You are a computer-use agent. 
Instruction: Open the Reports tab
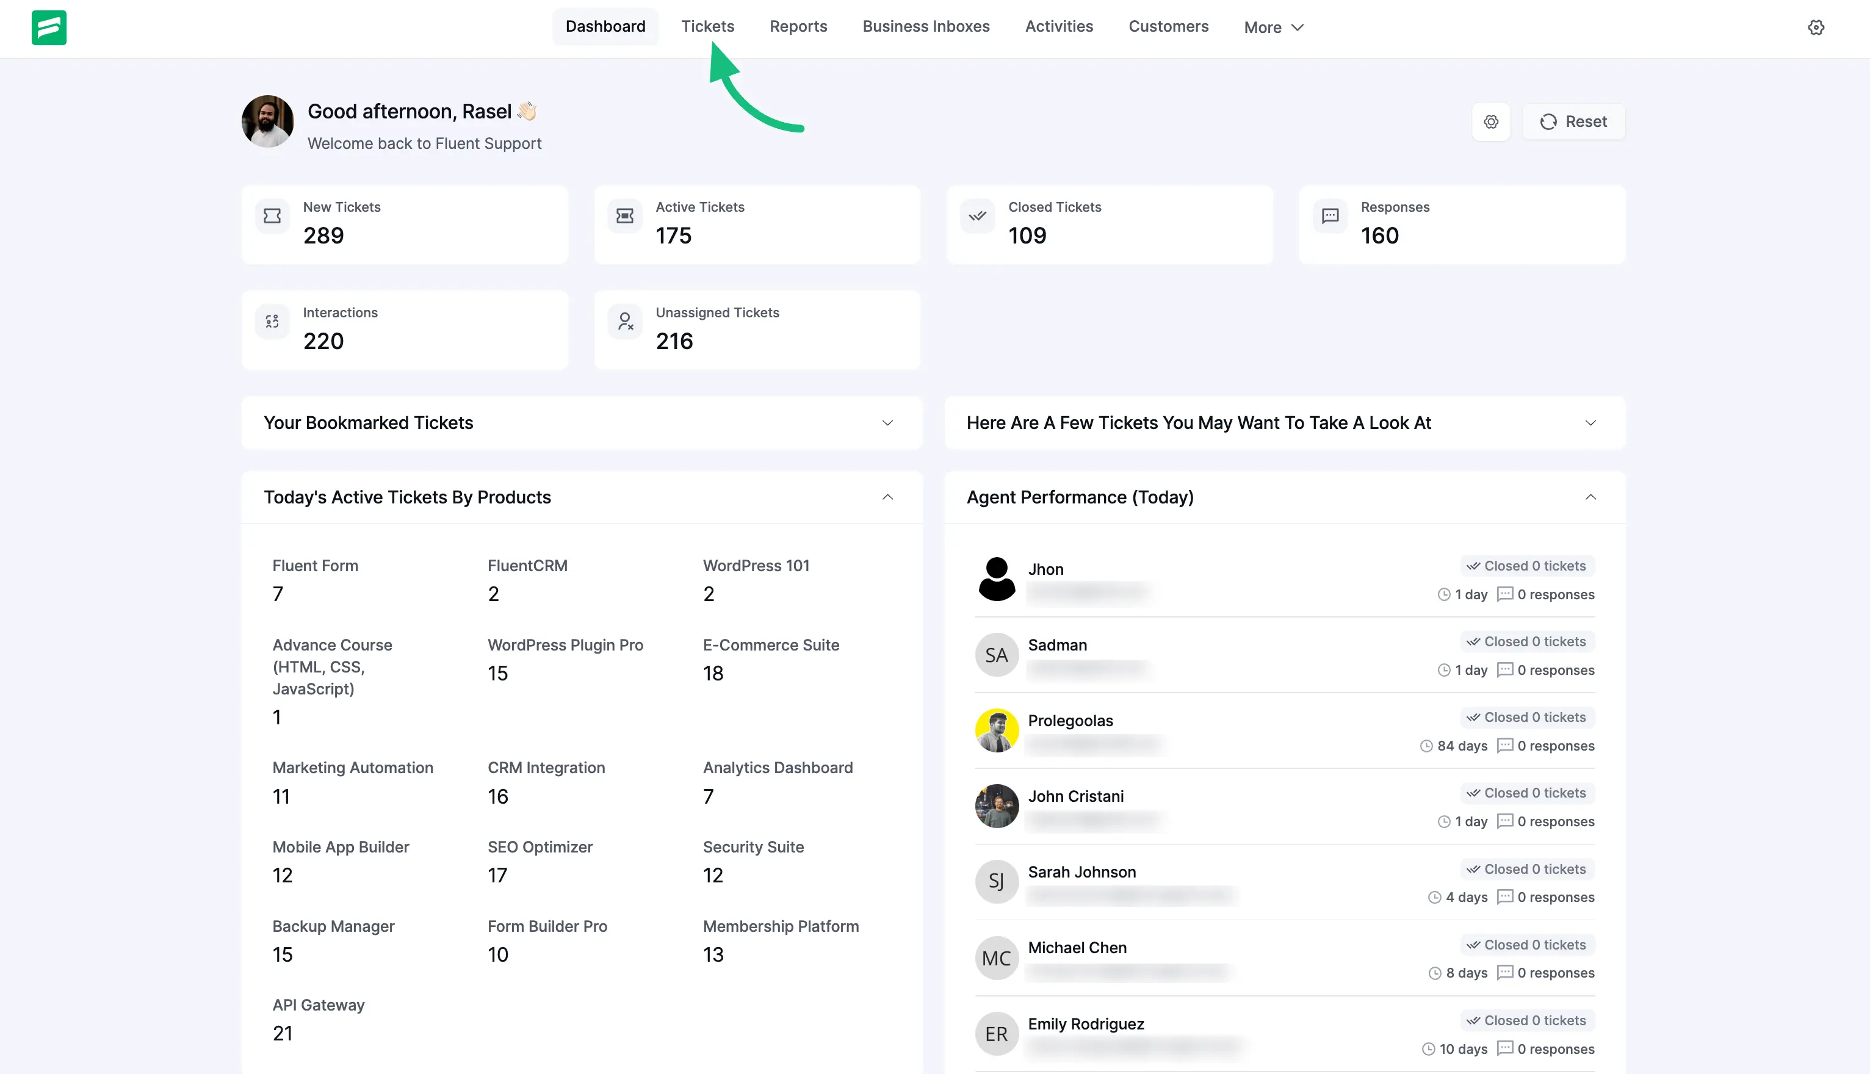pos(798,27)
